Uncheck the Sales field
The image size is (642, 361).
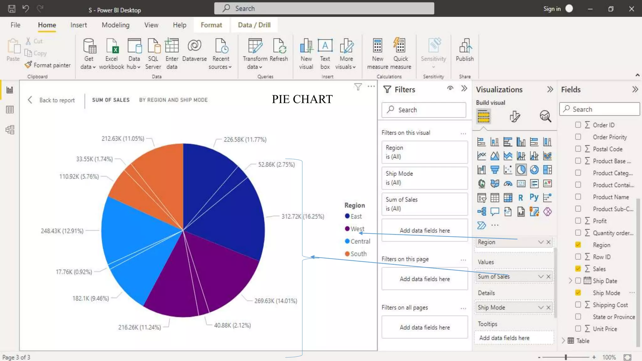pos(578,269)
